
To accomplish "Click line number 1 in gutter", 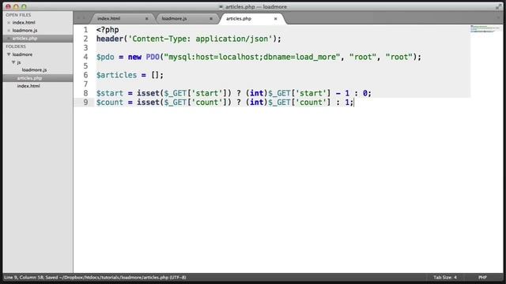I will 85,30.
